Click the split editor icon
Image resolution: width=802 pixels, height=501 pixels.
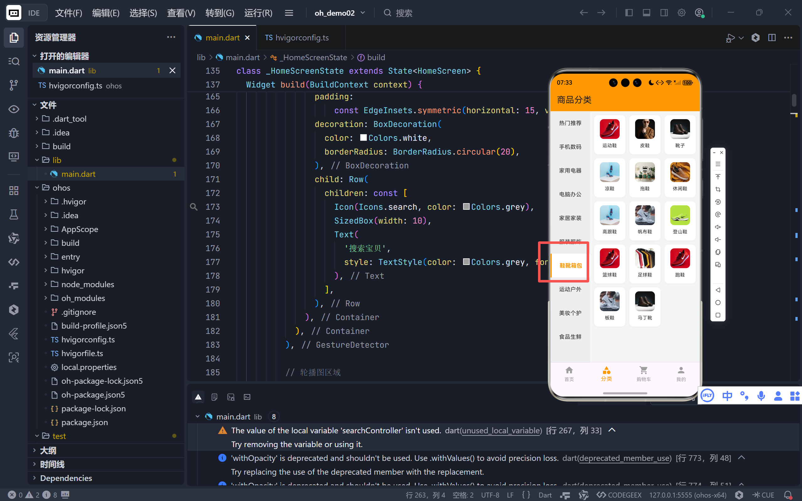click(x=772, y=37)
